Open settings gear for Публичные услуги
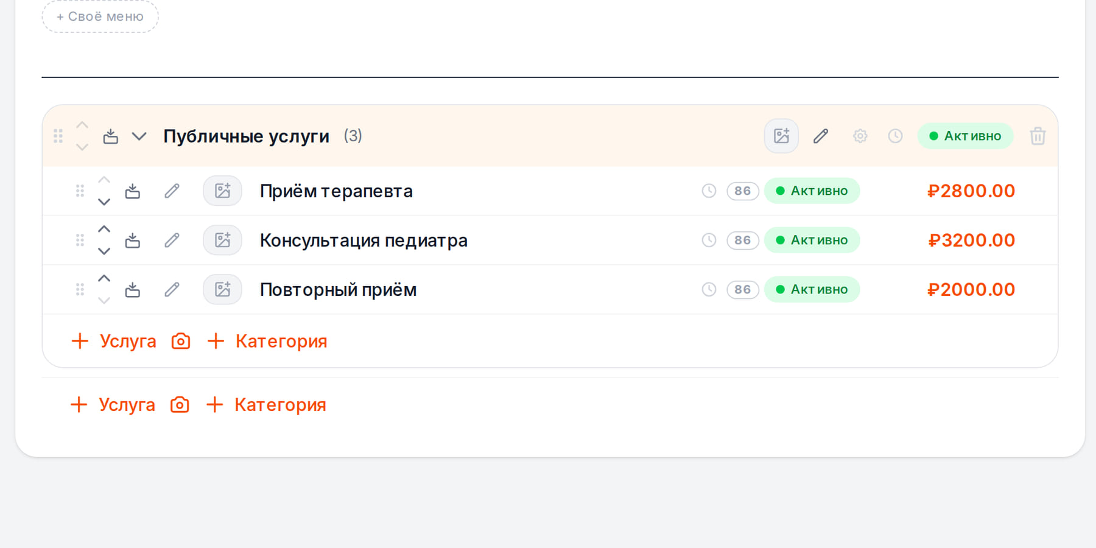The width and height of the screenshot is (1096, 548). coord(860,136)
